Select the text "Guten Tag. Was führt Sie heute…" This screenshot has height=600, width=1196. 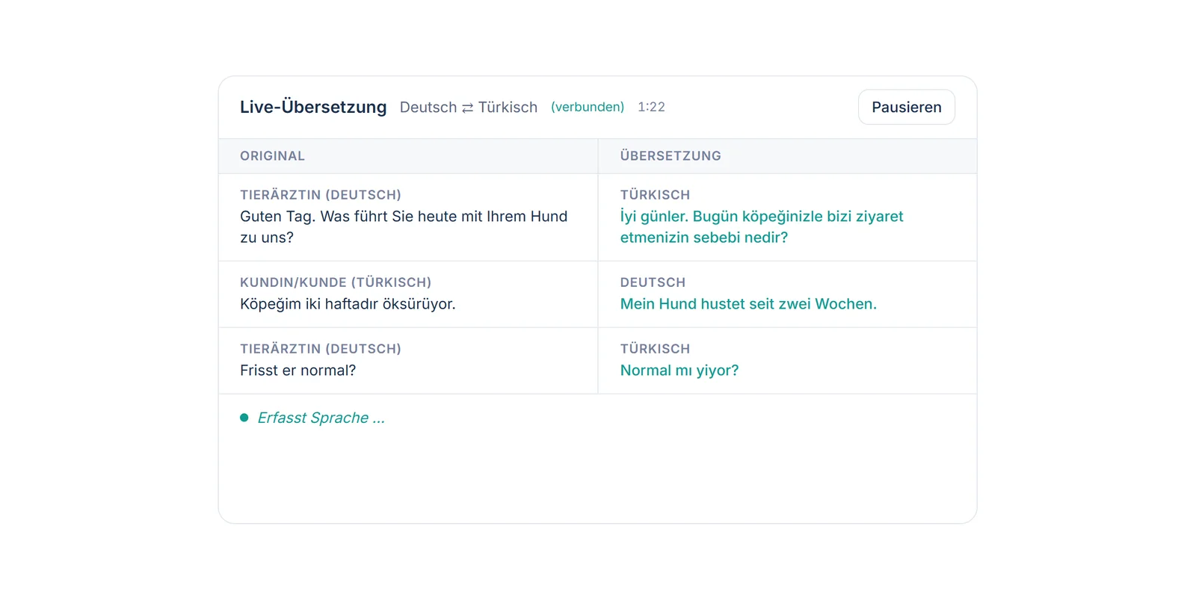click(x=404, y=227)
